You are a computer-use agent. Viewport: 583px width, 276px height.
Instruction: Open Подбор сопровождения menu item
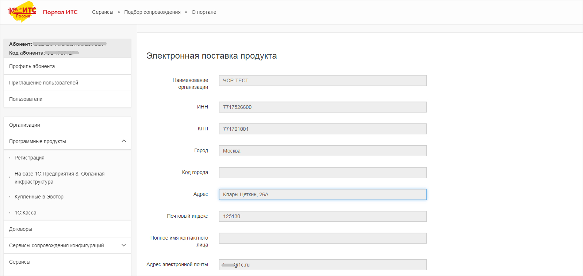[x=152, y=12]
